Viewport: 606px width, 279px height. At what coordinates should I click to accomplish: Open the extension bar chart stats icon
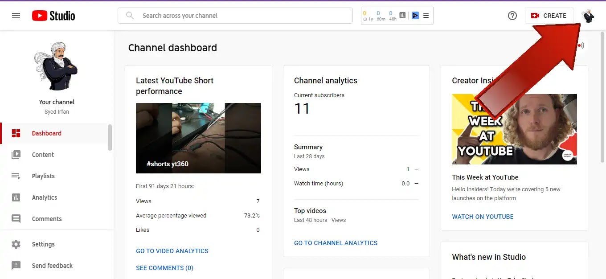(403, 16)
